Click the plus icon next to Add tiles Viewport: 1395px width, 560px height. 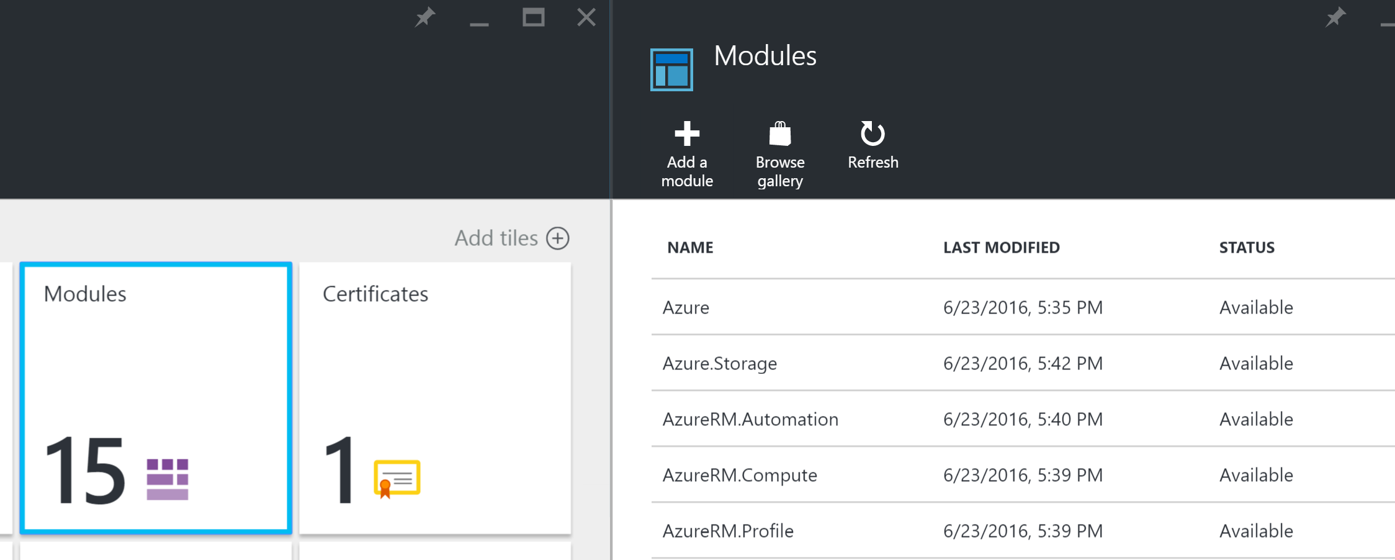(x=558, y=238)
